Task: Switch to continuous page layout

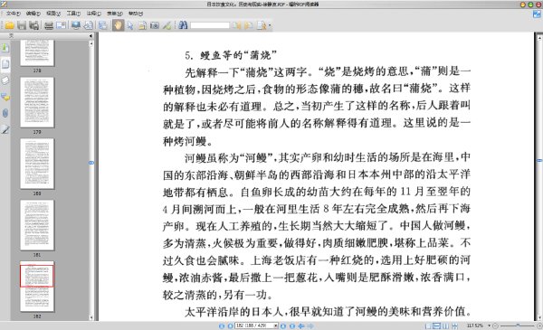Action: click(437, 325)
